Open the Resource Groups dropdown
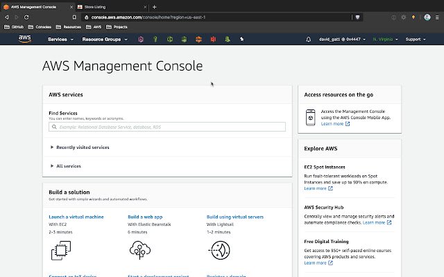Viewport: 444px width, 277px height. pyautogui.click(x=105, y=39)
